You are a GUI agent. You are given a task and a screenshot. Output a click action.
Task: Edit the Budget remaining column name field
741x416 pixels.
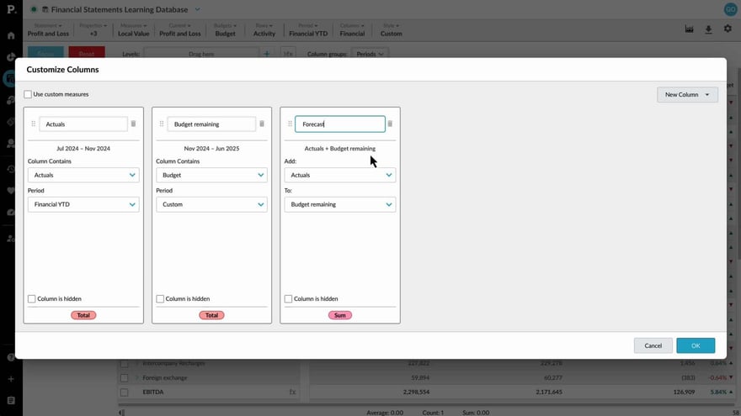tap(211, 124)
